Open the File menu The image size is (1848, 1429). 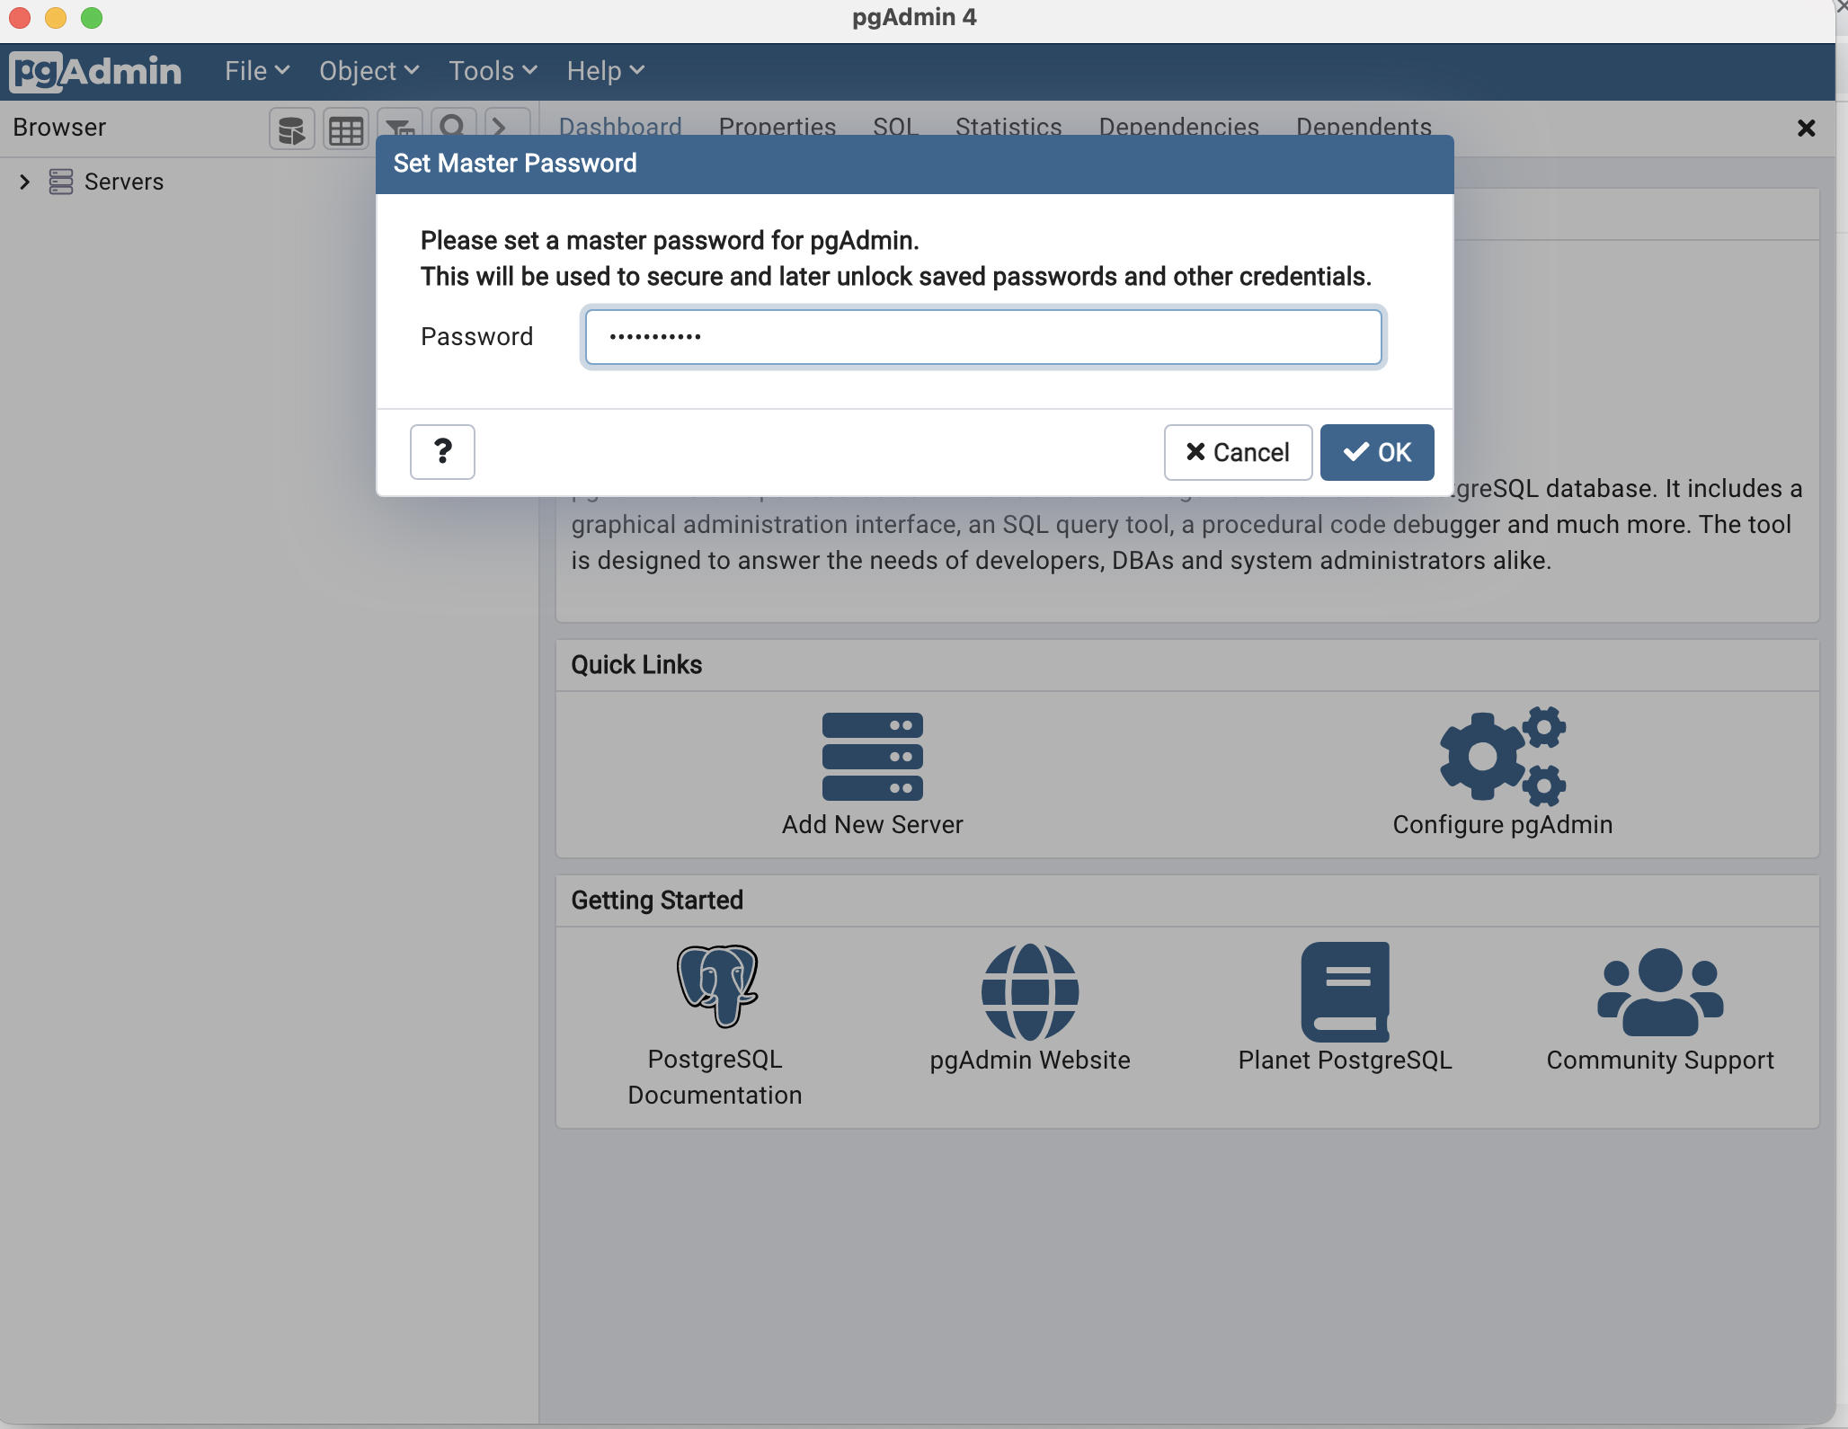click(256, 71)
